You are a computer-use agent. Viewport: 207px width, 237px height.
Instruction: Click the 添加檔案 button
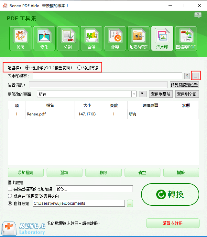26,173
